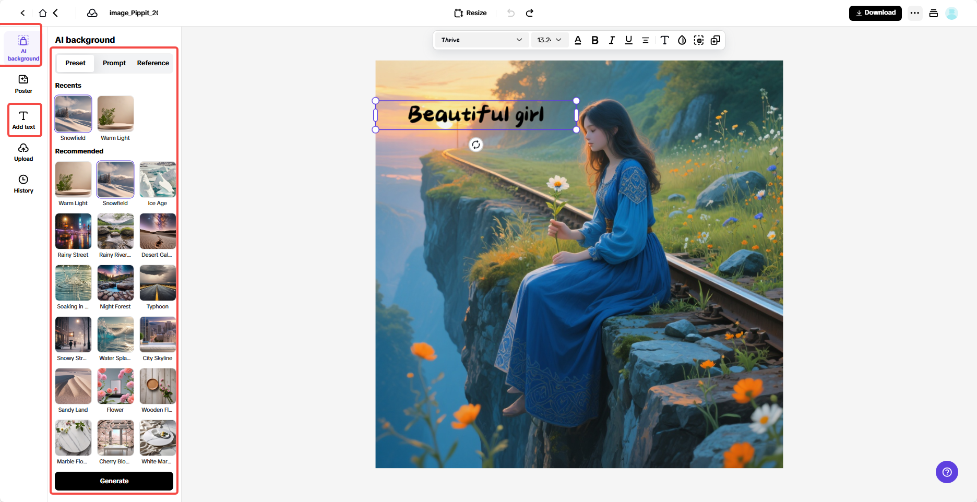Viewport: 977px width, 502px height.
Task: Adjust text opacity with the droplet control
Action: tap(682, 40)
